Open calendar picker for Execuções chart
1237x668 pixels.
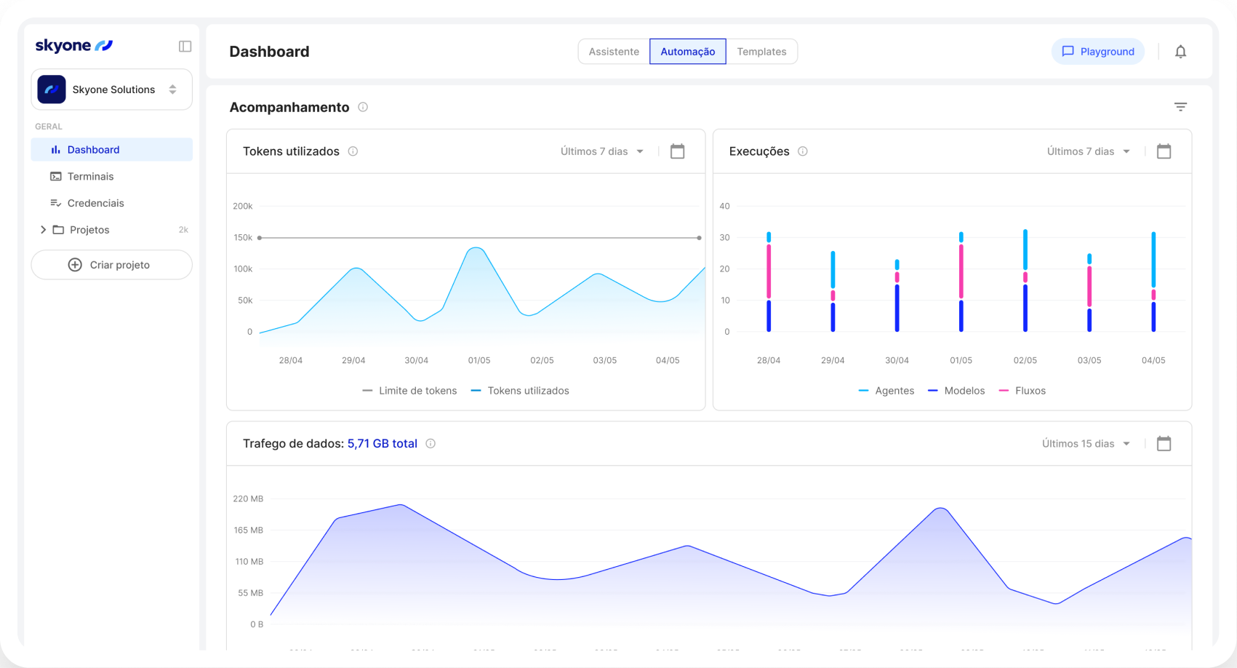1164,151
